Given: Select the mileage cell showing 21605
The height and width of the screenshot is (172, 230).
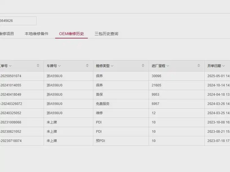Looking at the screenshot, I should (156, 85).
